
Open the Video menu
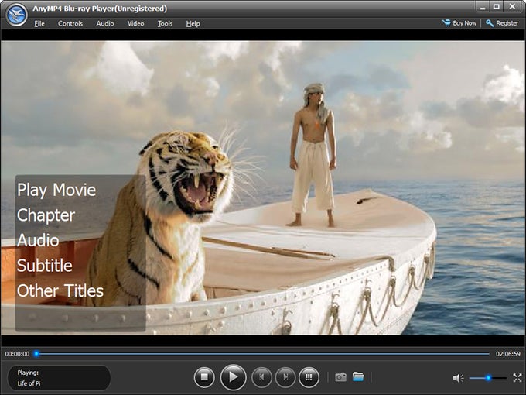pyautogui.click(x=135, y=23)
